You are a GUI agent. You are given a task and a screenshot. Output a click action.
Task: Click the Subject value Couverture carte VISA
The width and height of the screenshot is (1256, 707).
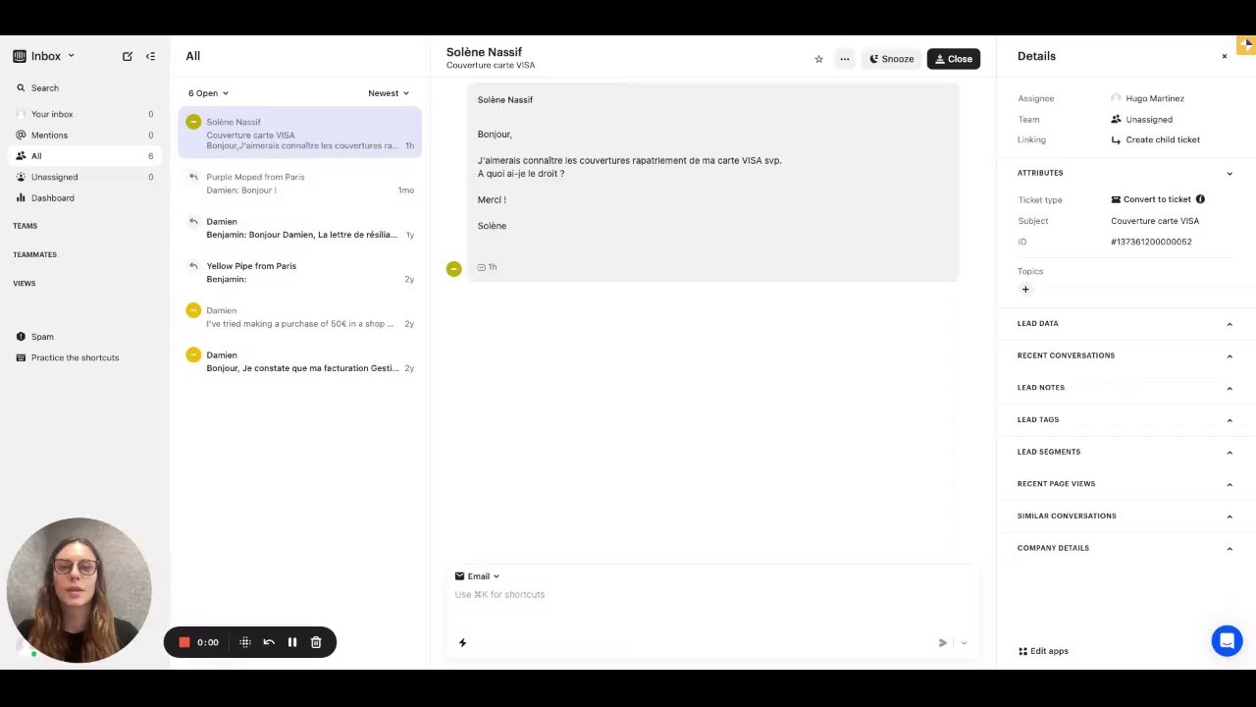(x=1155, y=221)
